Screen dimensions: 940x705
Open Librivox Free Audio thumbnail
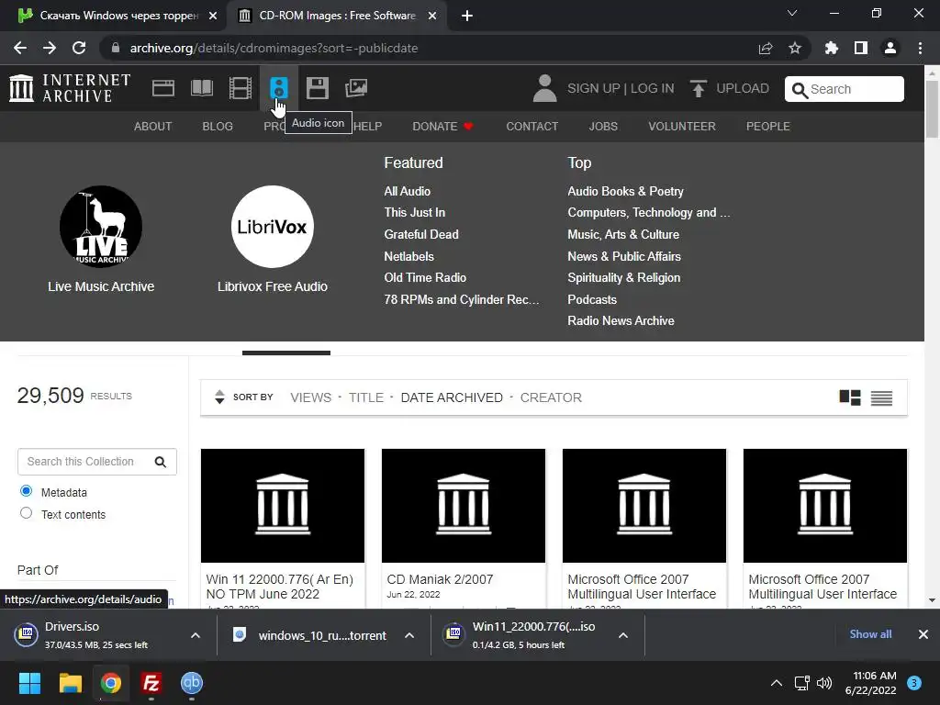272,227
